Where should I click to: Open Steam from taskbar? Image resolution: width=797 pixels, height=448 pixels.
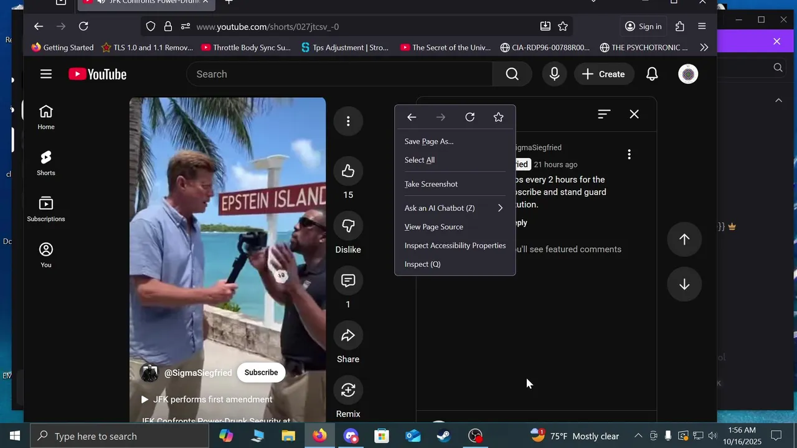point(444,436)
